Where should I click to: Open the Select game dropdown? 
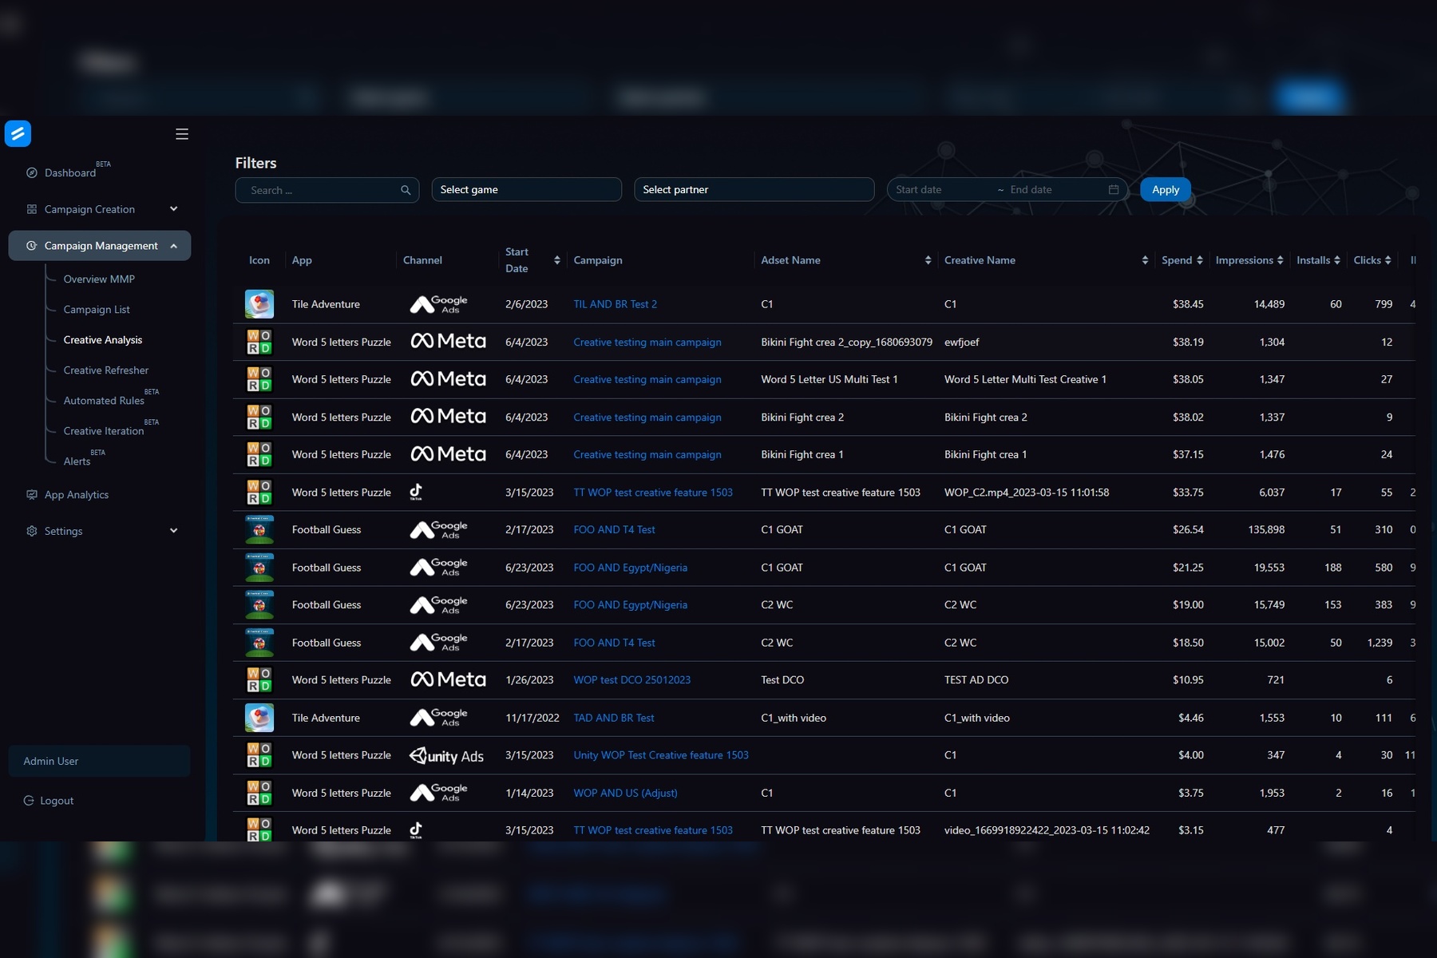click(x=526, y=190)
